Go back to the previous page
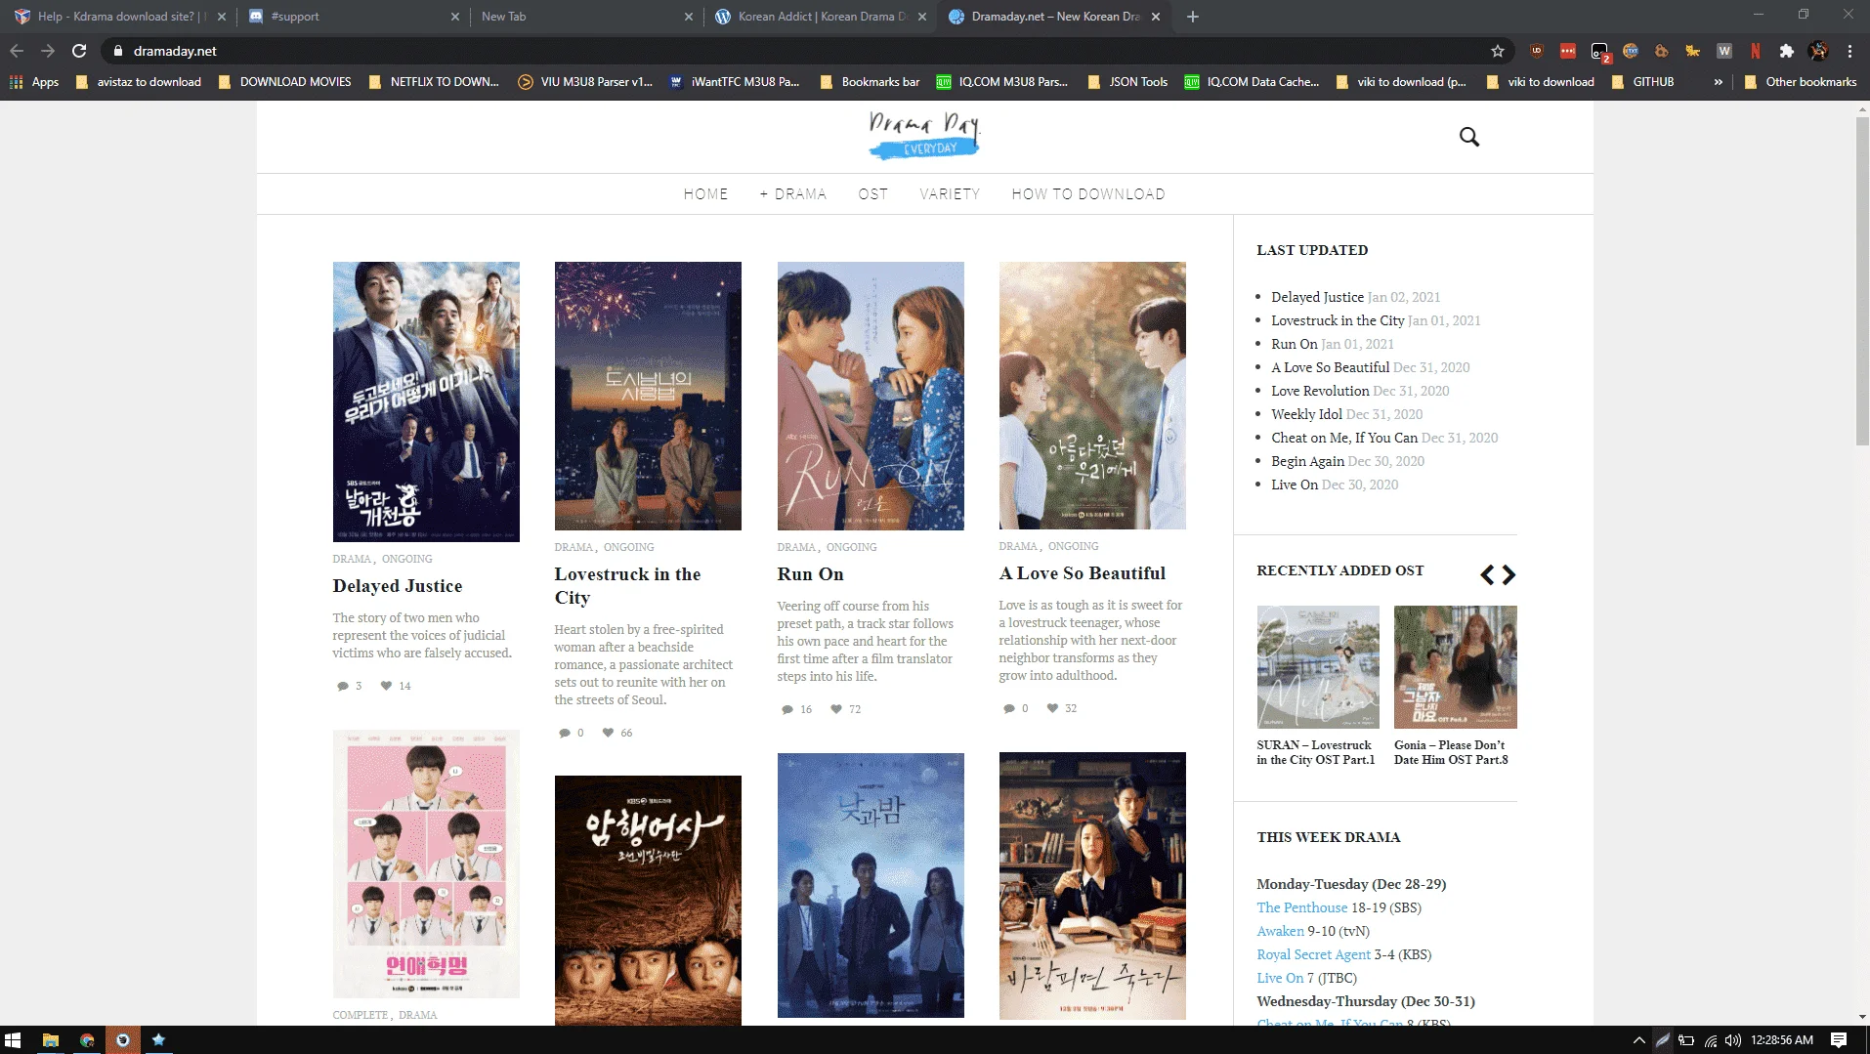The width and height of the screenshot is (1870, 1054). (17, 51)
